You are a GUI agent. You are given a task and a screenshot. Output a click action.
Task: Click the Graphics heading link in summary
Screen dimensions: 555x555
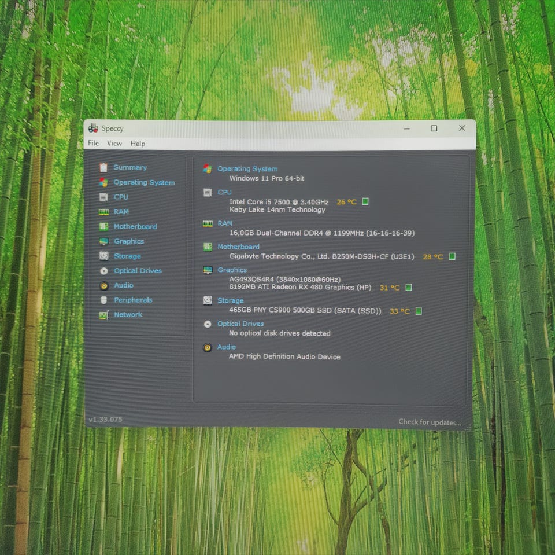[232, 270]
